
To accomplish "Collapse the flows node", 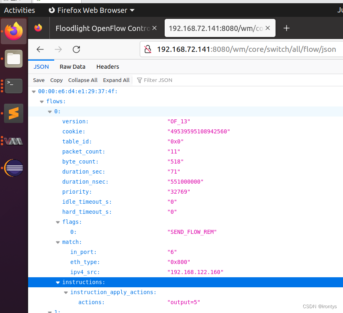I will pos(42,102).
